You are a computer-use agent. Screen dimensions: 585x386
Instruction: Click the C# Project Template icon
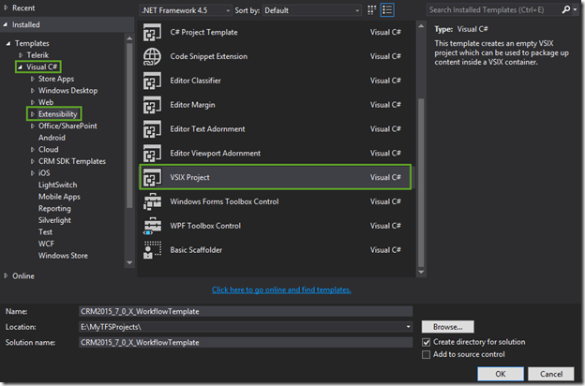(152, 32)
